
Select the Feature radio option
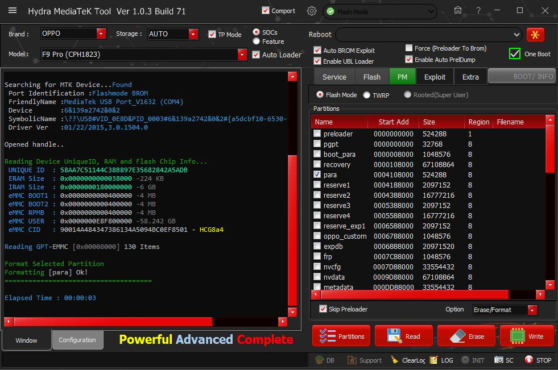pos(256,41)
